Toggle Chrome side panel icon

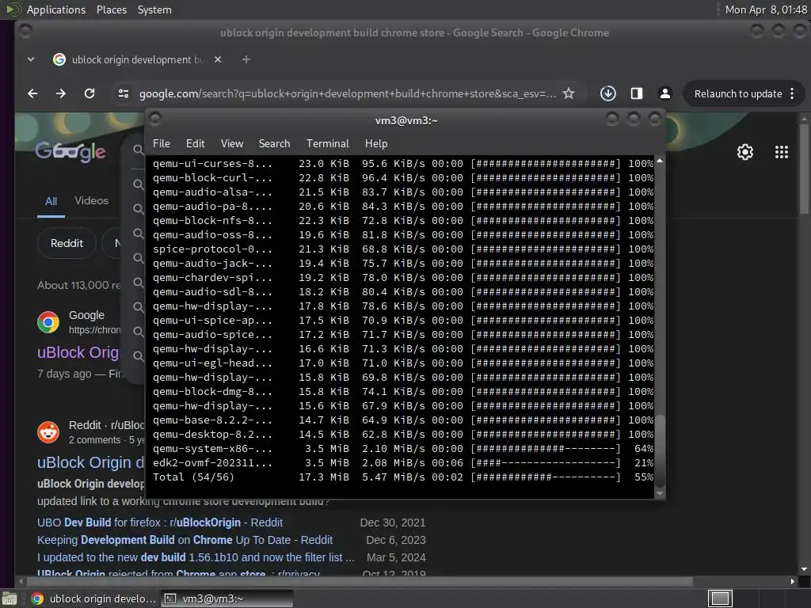coord(637,93)
